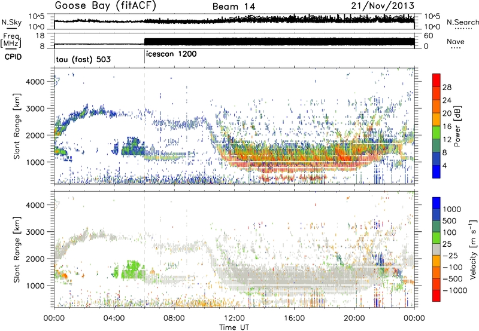Image resolution: width=479 pixels, height=331 pixels.
Task: Click the "16" label on Power colorbar
Action: [447, 127]
